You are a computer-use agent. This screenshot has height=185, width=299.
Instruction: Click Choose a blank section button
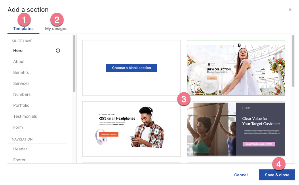pos(131,68)
